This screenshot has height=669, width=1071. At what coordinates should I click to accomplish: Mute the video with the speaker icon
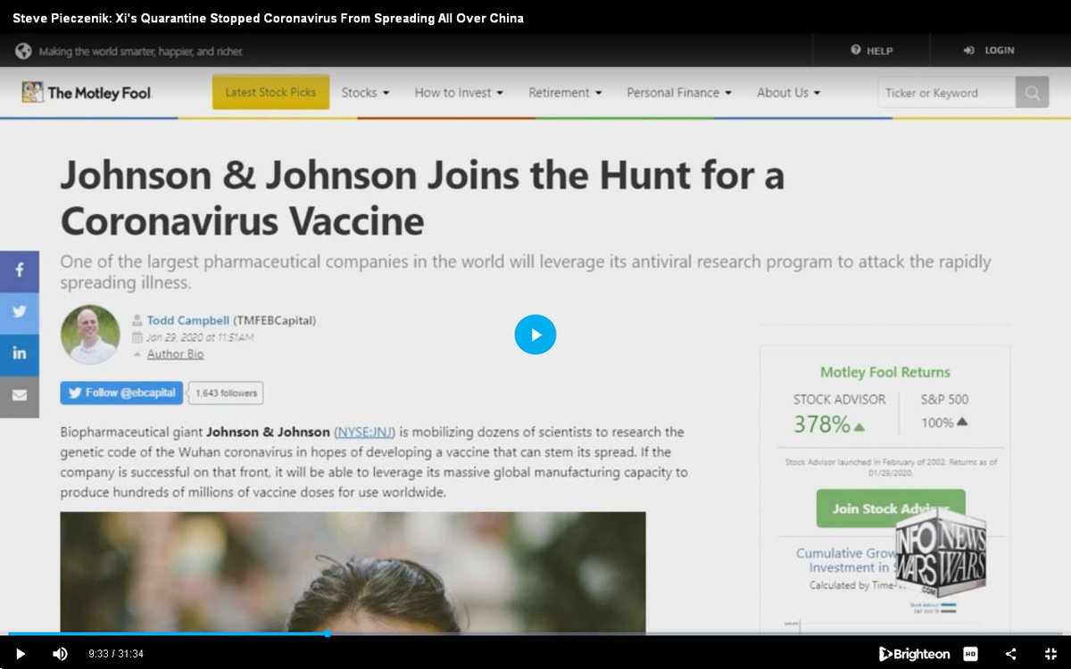(60, 654)
